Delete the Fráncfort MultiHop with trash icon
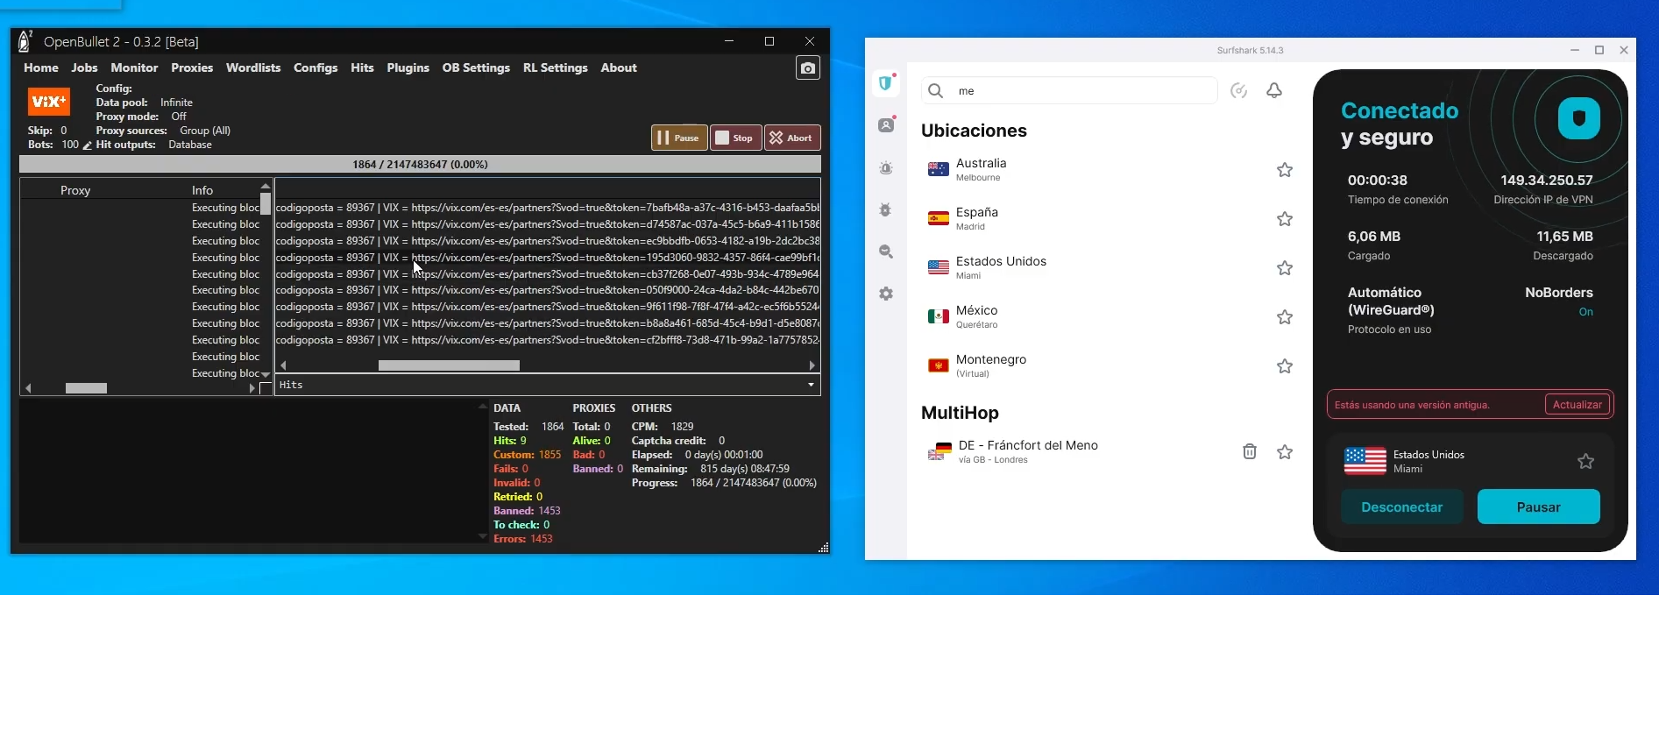The height and width of the screenshot is (744, 1659). pos(1250,451)
